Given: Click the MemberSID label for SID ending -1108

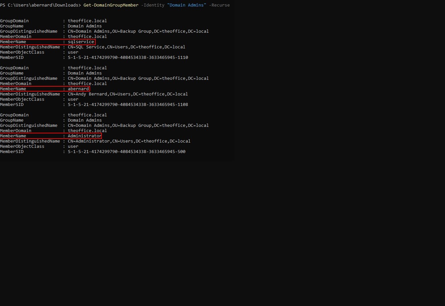Looking at the screenshot, I should click(12, 105).
